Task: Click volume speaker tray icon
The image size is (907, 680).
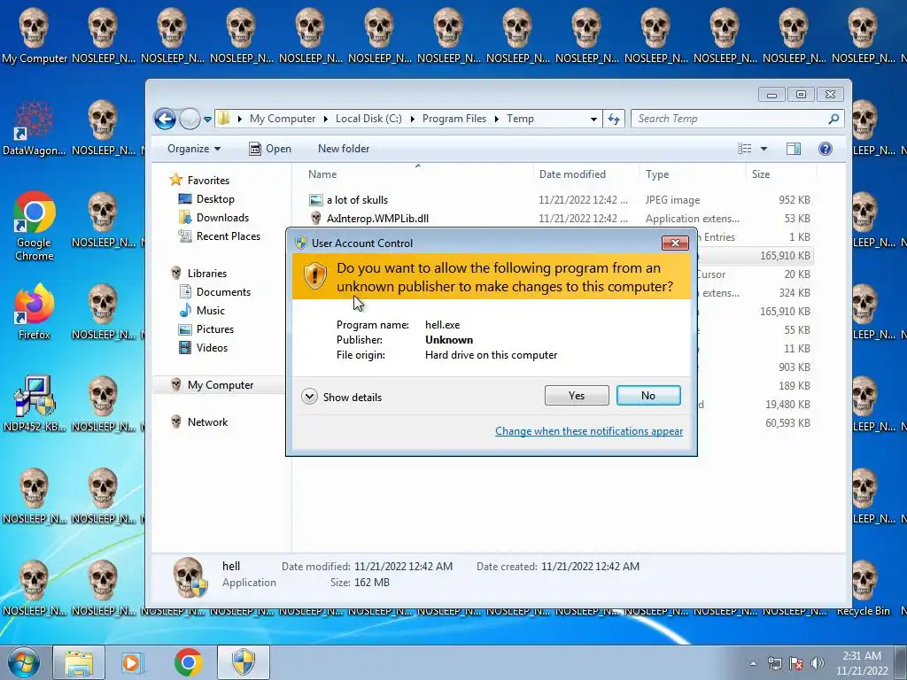Action: click(x=818, y=663)
